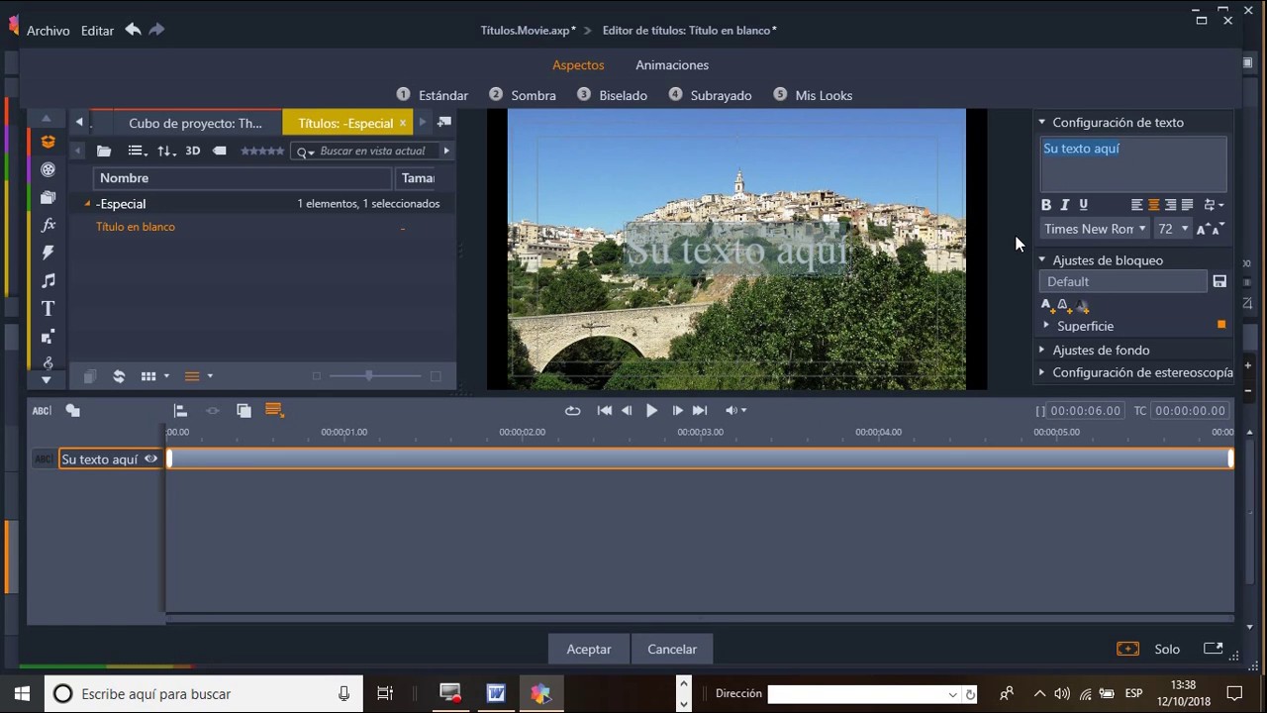Open the text flow direction dropdown
The image size is (1267, 713).
click(x=1214, y=205)
